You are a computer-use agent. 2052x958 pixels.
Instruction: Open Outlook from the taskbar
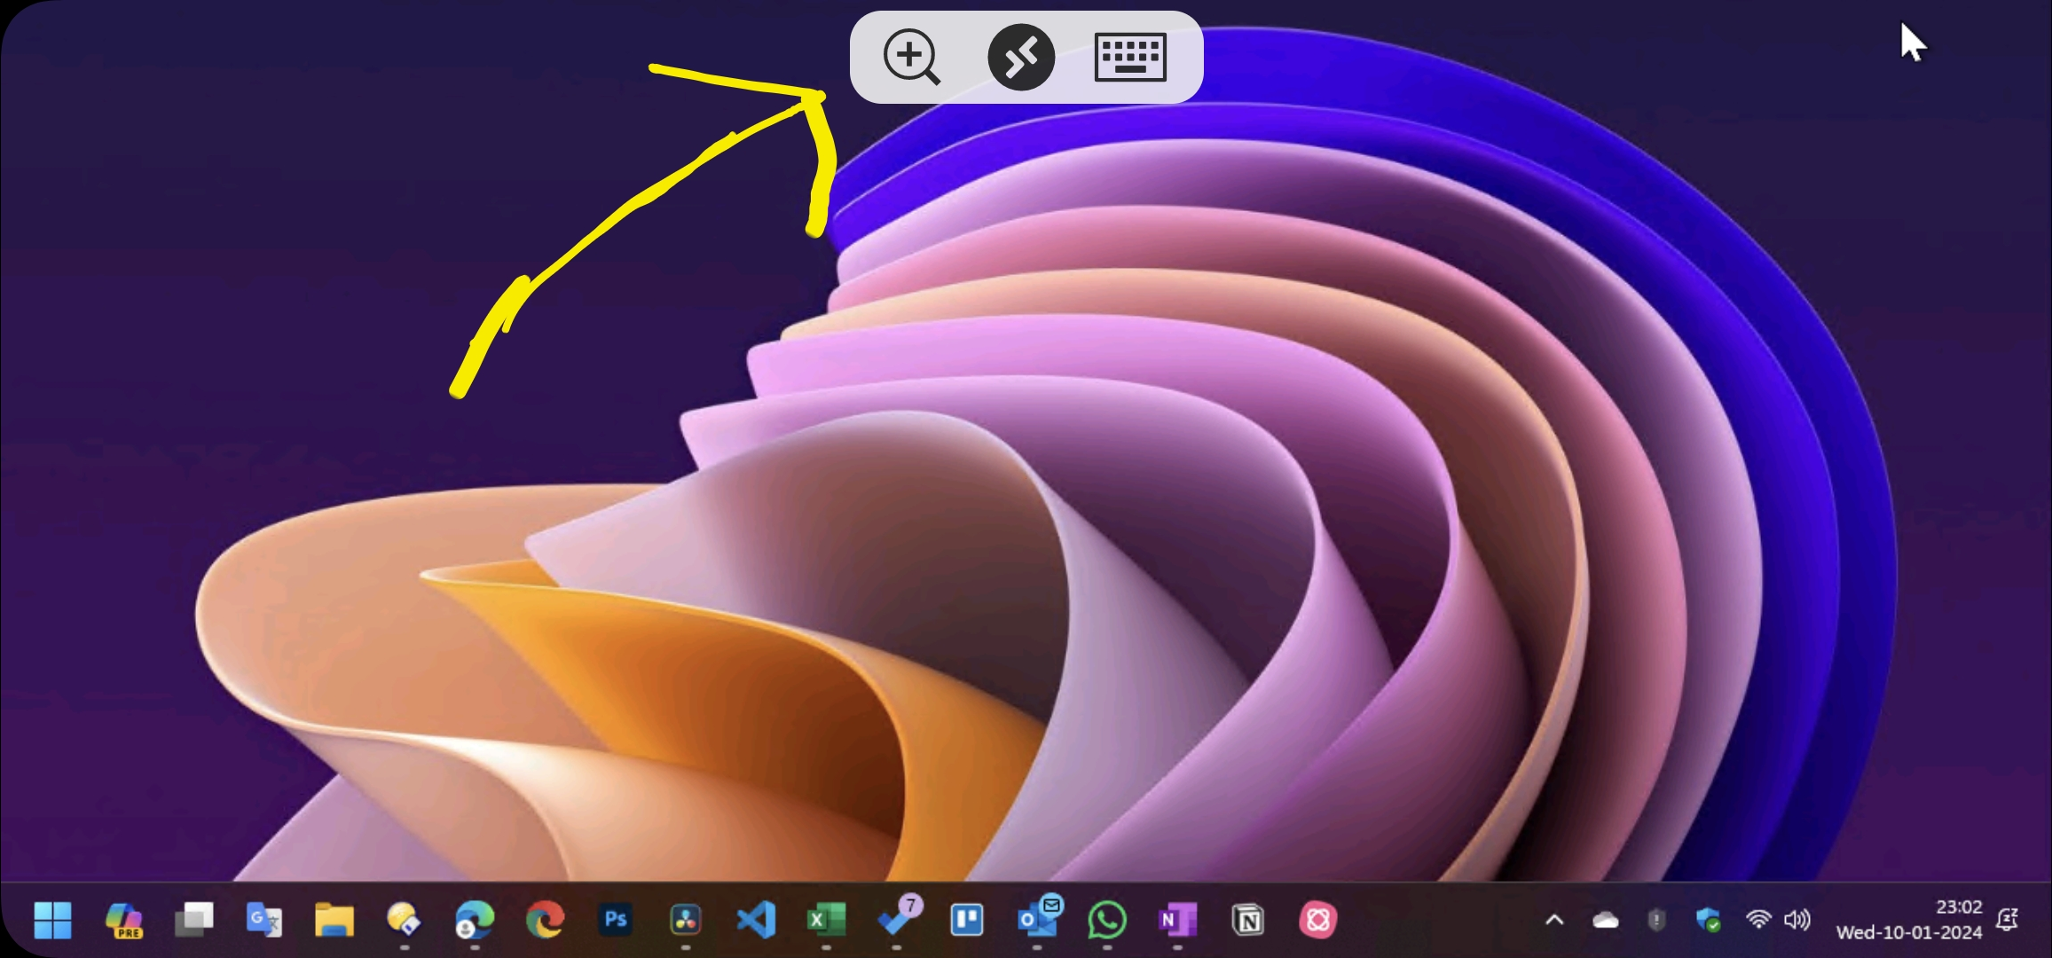coord(1038,920)
